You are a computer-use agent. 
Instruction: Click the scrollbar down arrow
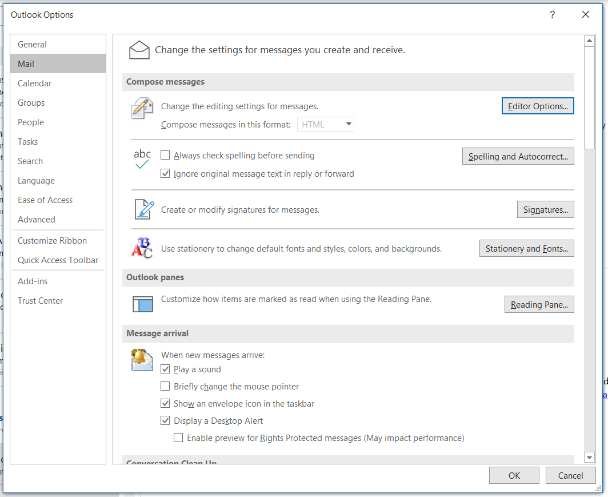589,458
